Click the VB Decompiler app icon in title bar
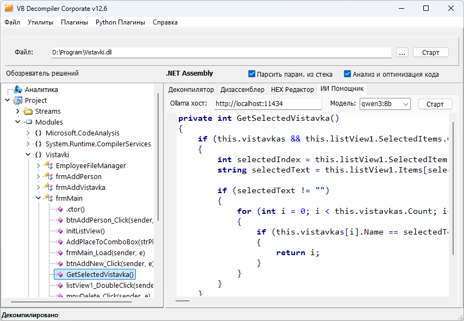This screenshot has width=464, height=321. pos(9,8)
